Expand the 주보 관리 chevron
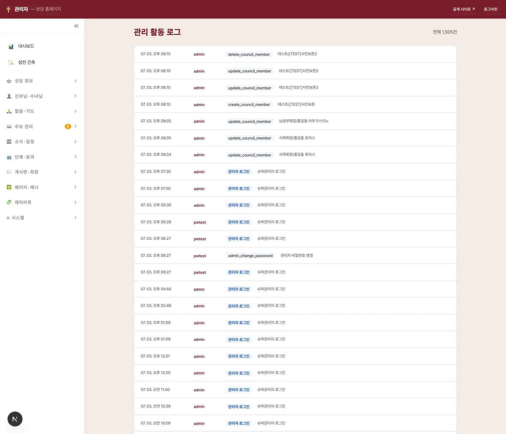The image size is (506, 434). click(75, 126)
